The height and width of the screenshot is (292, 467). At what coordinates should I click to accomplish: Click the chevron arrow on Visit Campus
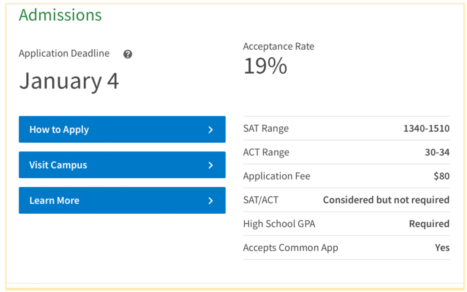coord(211,165)
